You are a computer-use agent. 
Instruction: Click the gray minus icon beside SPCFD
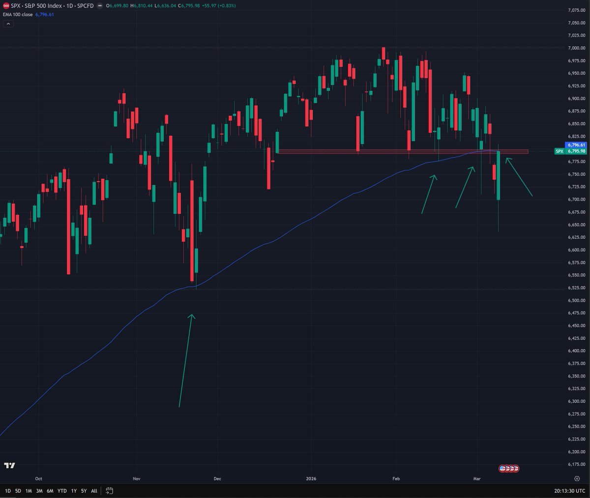tap(100, 5)
